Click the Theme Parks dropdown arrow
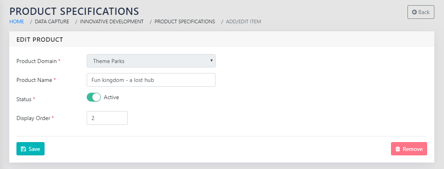Screen dimensions: 444x169 coord(211,61)
